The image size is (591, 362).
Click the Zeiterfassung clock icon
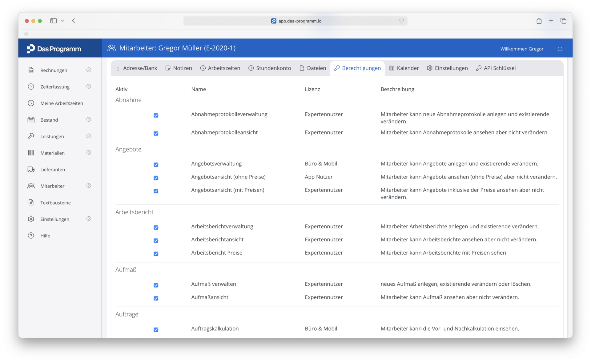click(31, 86)
